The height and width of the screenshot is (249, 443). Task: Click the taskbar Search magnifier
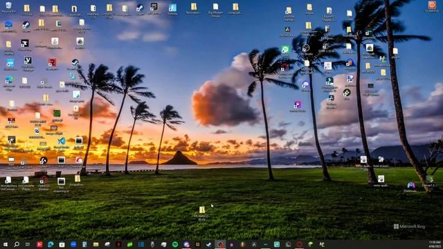(x=17, y=244)
